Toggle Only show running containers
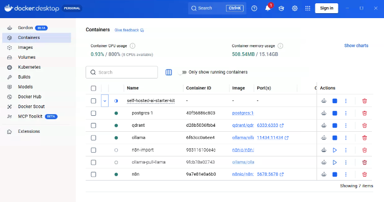Screen dimensions: 384x202 coord(183,72)
